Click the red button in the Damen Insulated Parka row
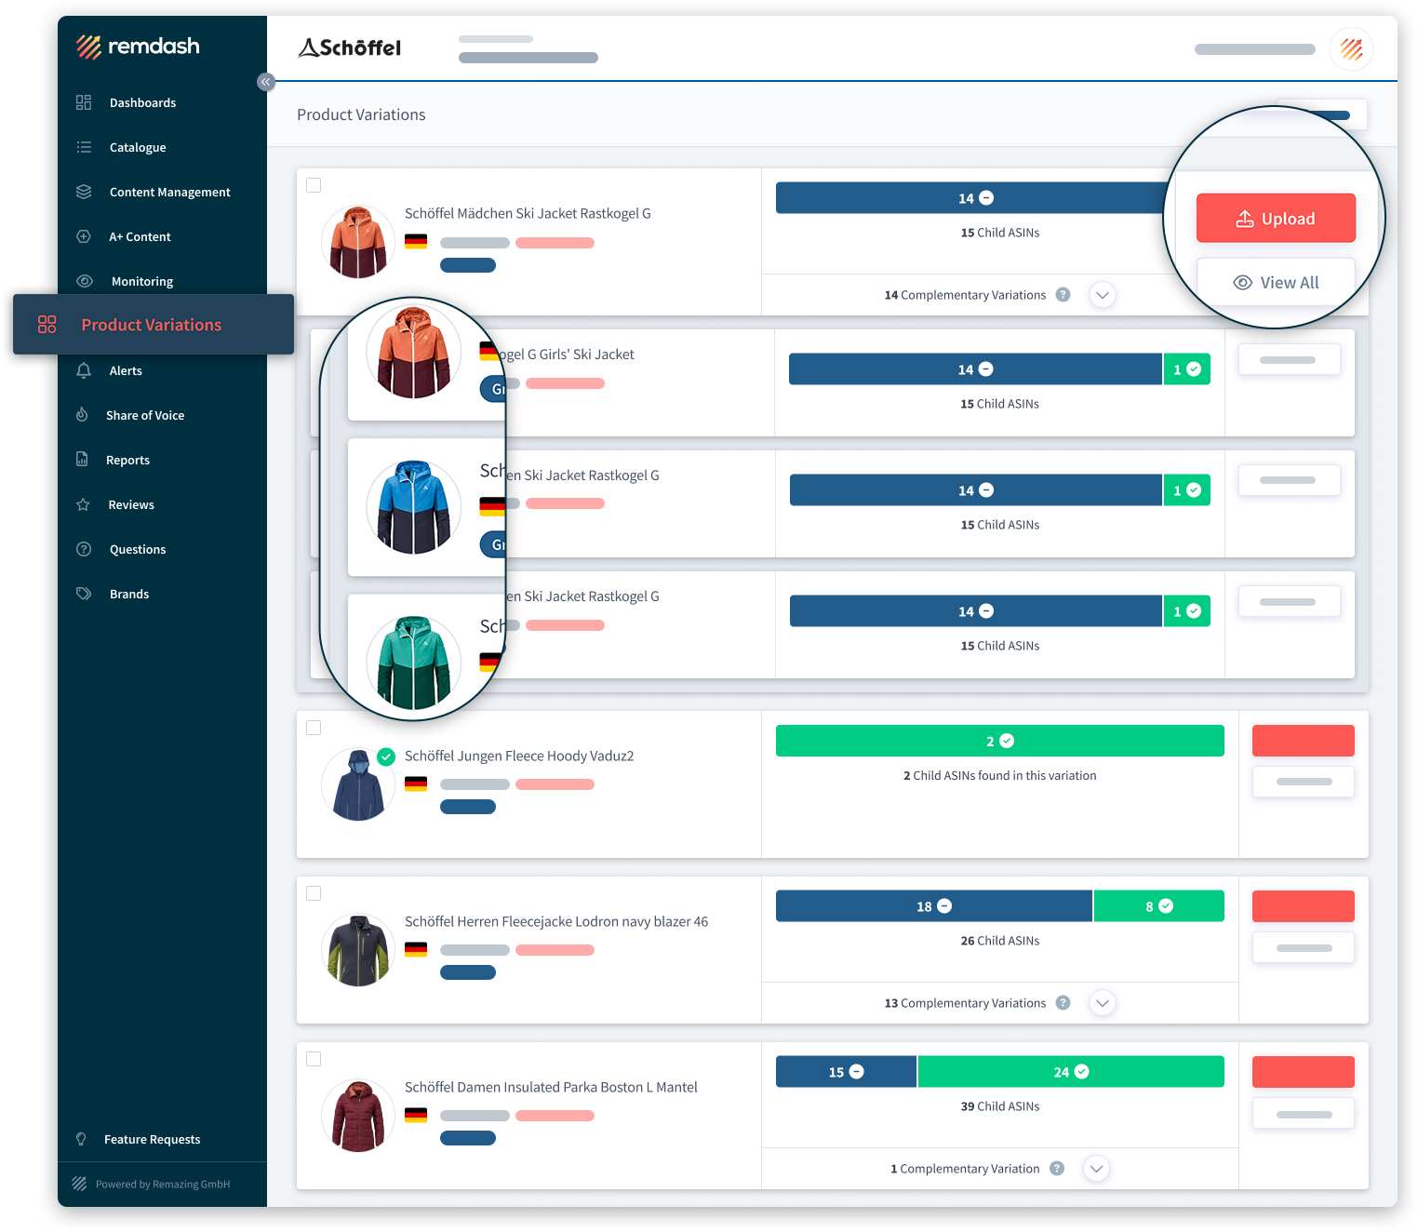The height and width of the screenshot is (1232, 1418). pos(1304,1072)
